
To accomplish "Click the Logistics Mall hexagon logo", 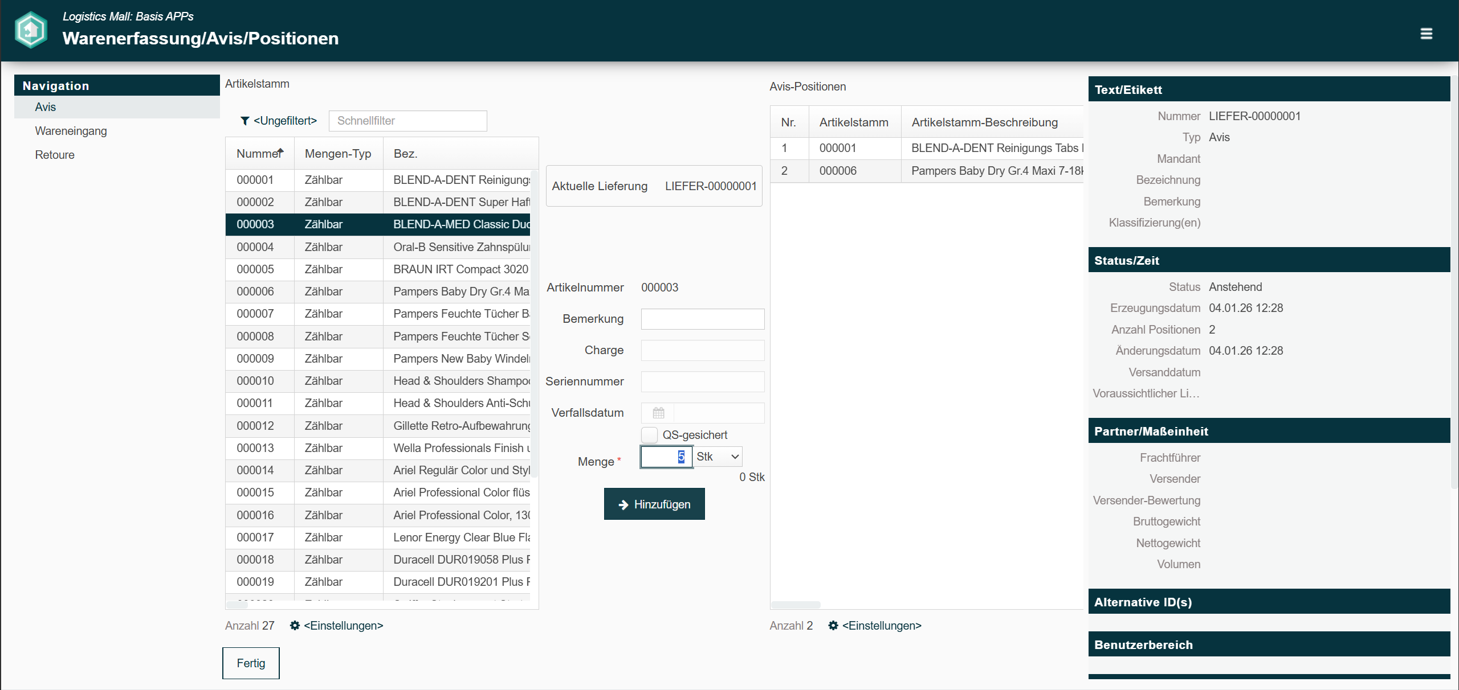I will click(31, 30).
